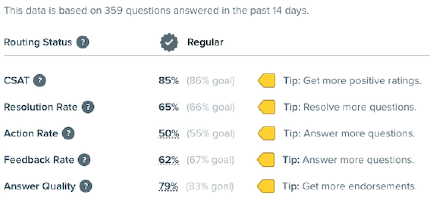
Task: Show the Action Rate help tooltip
Action: click(x=68, y=133)
